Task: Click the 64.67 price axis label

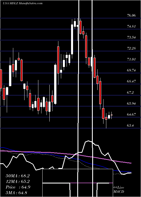Action: coord(131,115)
